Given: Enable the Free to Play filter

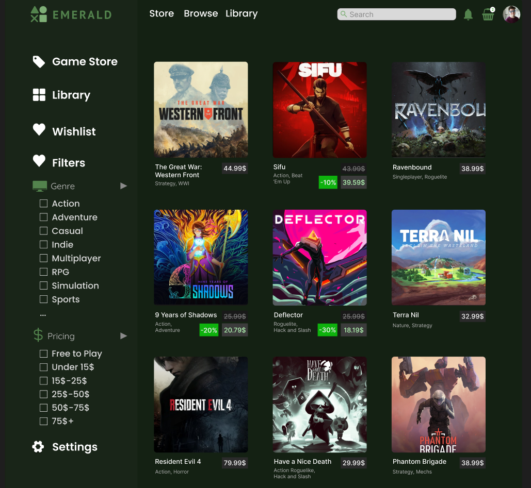Looking at the screenshot, I should (43, 354).
